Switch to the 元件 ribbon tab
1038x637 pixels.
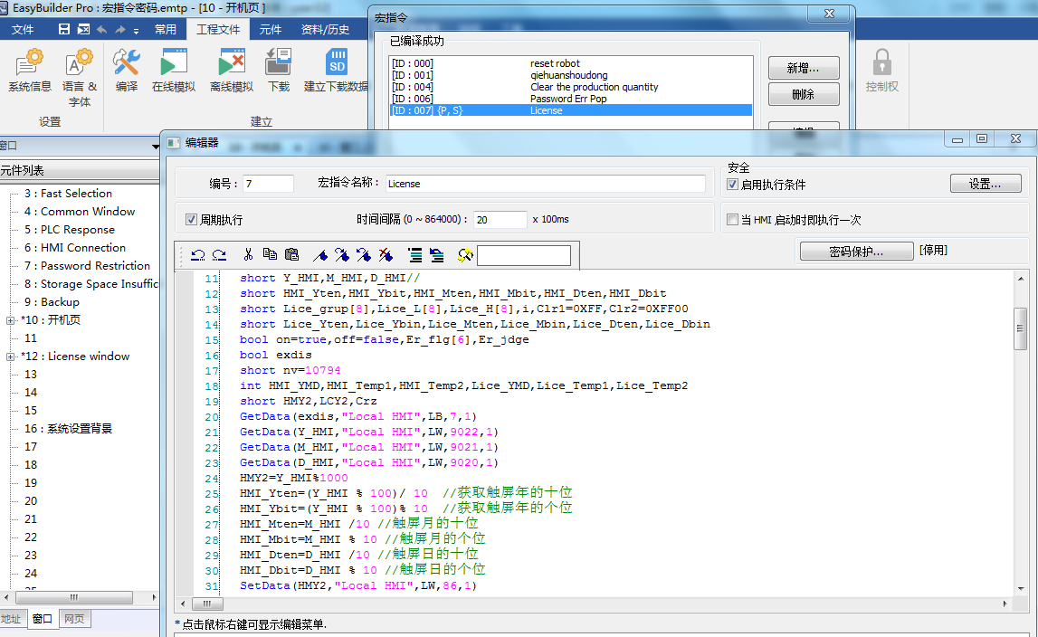click(x=271, y=29)
